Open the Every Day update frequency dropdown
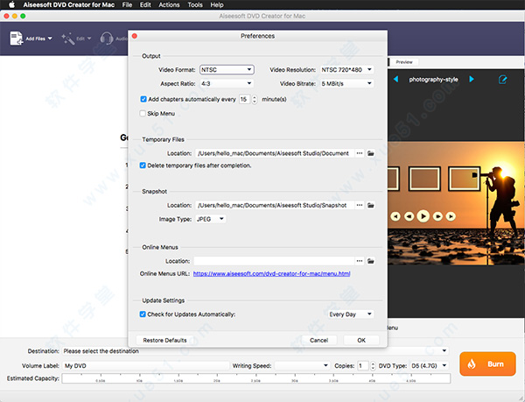The height and width of the screenshot is (402, 525). point(350,314)
